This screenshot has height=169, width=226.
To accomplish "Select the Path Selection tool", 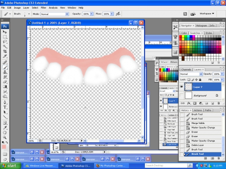I will click(x=5, y=112).
